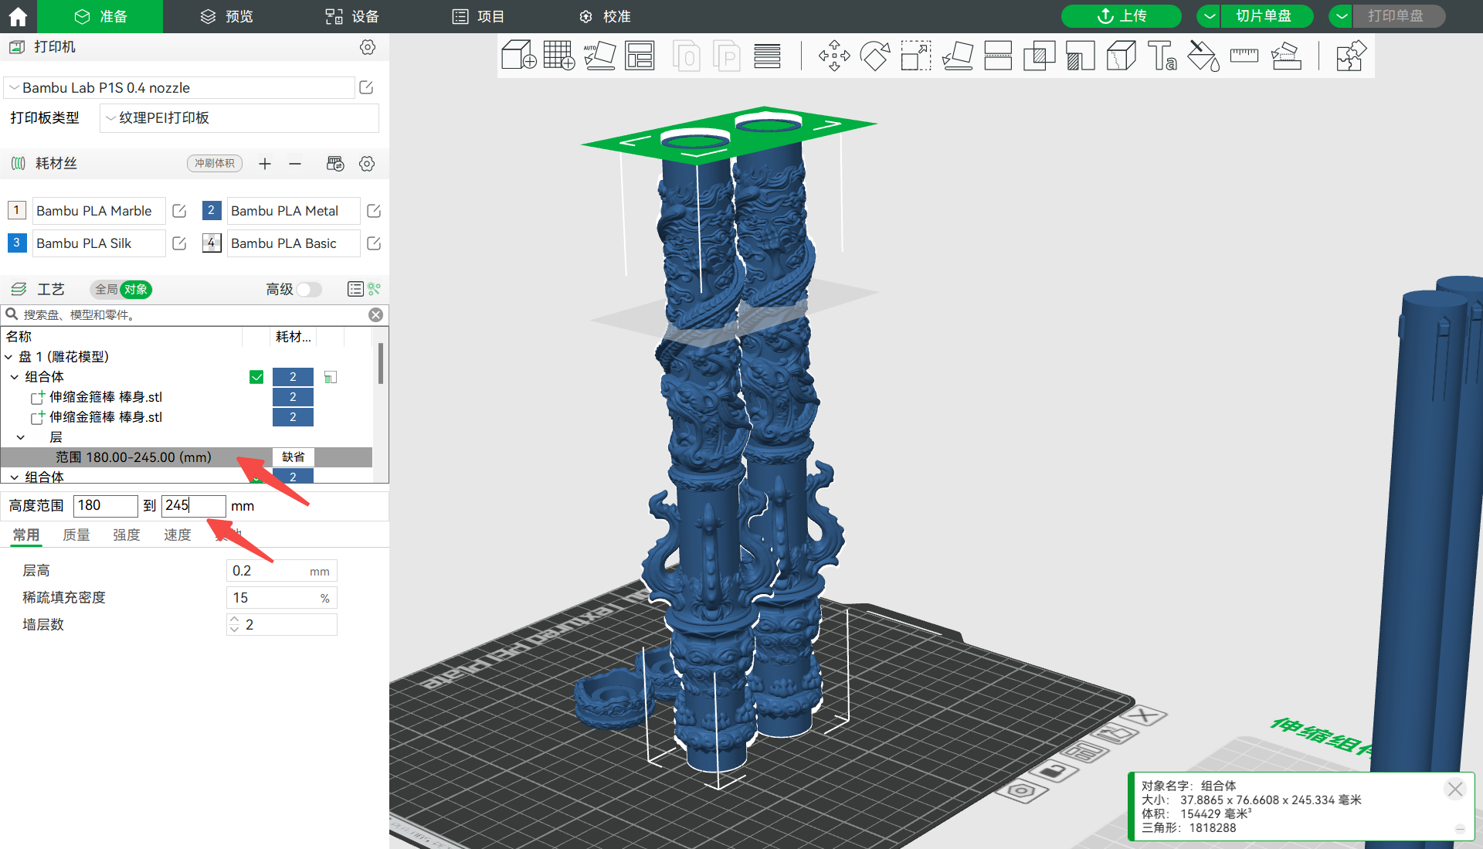Viewport: 1483px width, 849px height.
Task: Click the Arrange all objects icon
Action: click(x=640, y=56)
